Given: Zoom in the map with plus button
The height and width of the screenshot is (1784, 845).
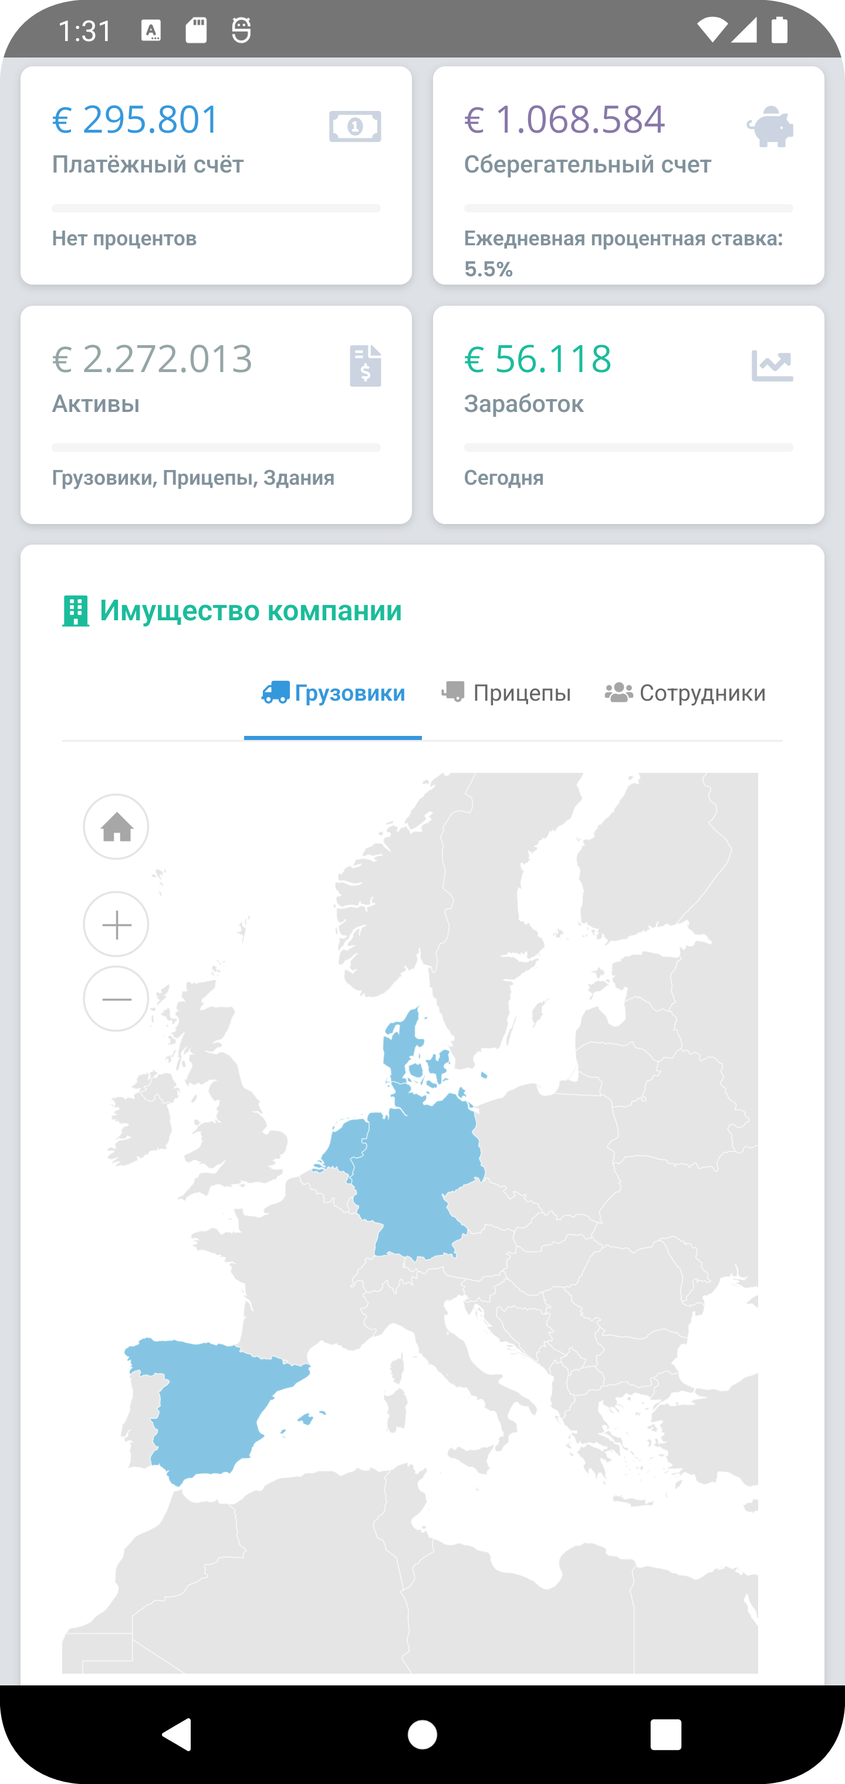Looking at the screenshot, I should 116,924.
